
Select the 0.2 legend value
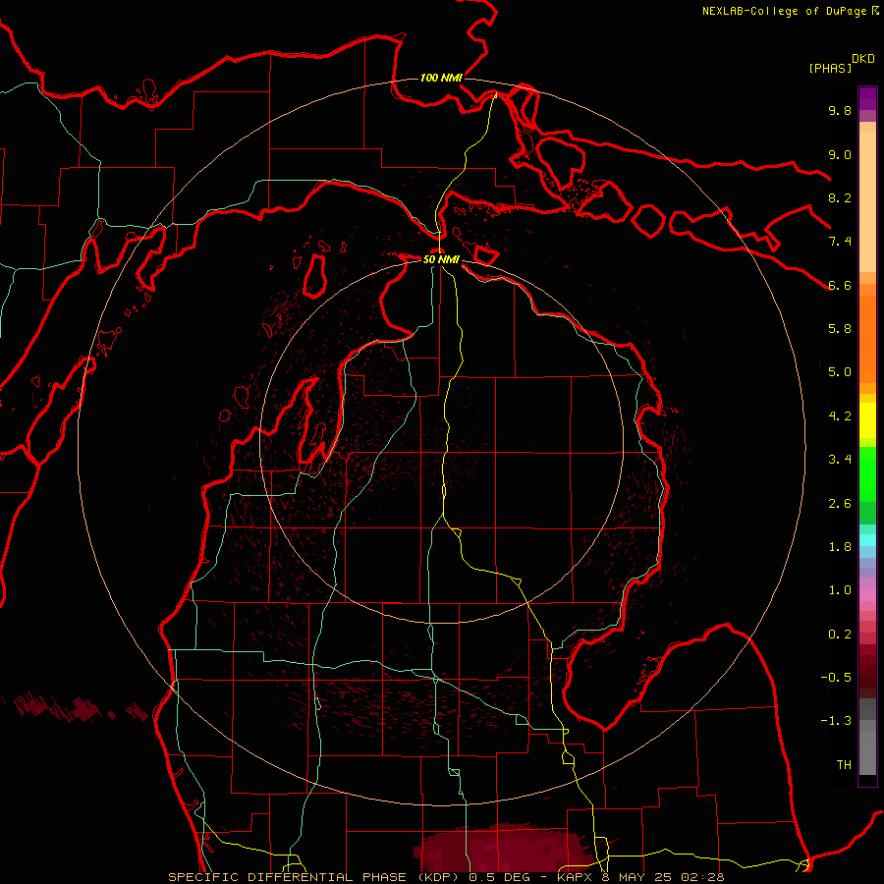(x=840, y=635)
